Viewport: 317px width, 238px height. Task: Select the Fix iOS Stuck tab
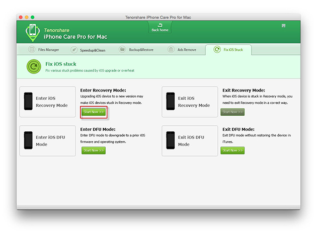click(x=228, y=50)
